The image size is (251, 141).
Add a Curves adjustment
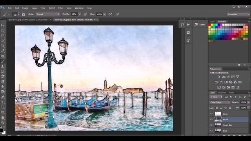pyautogui.click(x=228, y=77)
